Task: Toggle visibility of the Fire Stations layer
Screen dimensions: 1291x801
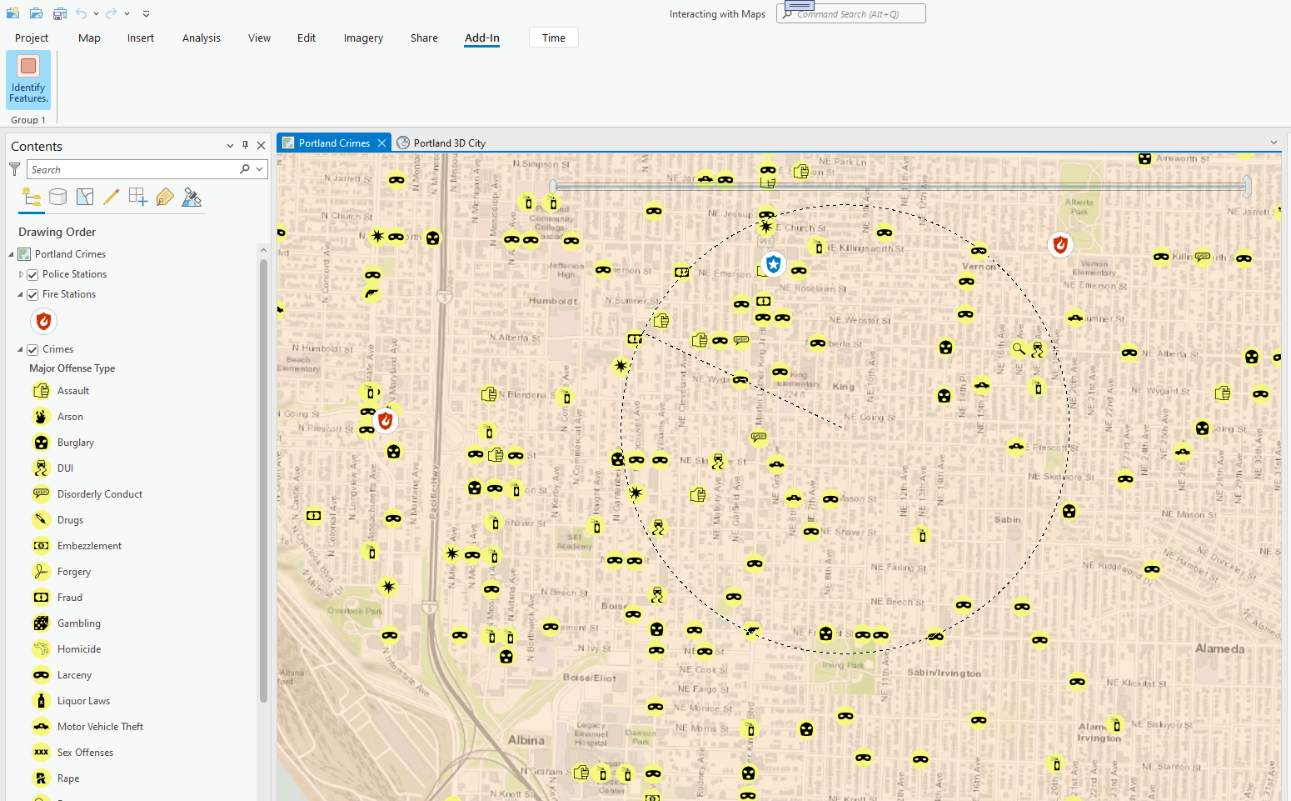Action: 32,293
